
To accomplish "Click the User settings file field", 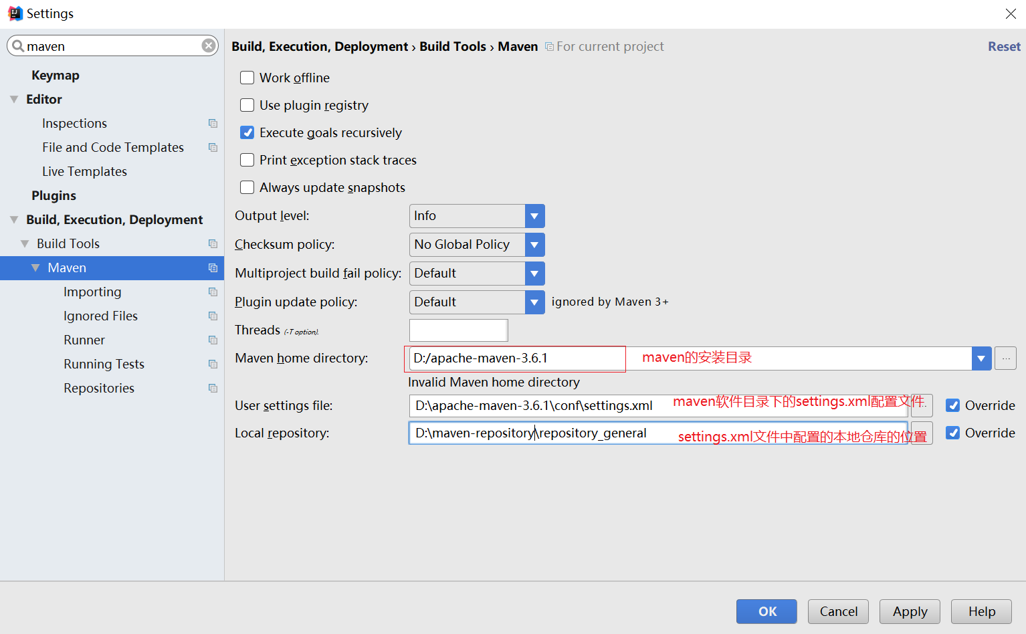I will [x=659, y=405].
